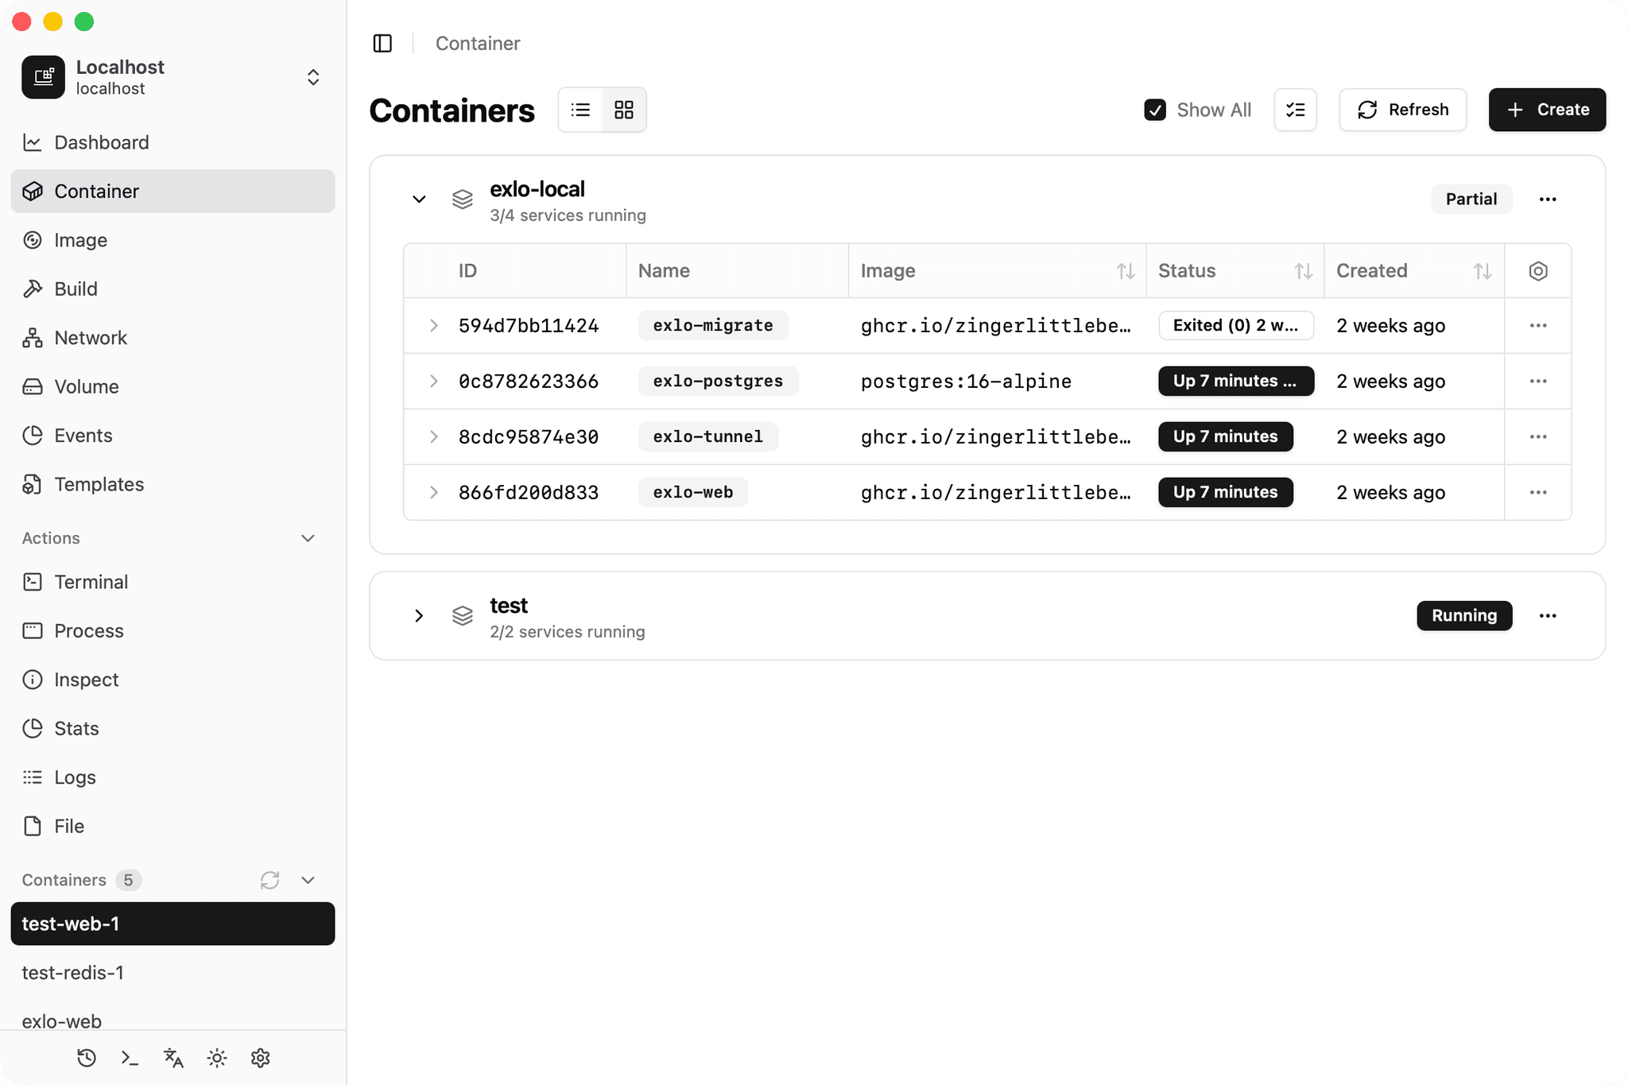
Task: Open the multi-select checklist icon
Action: click(1295, 110)
